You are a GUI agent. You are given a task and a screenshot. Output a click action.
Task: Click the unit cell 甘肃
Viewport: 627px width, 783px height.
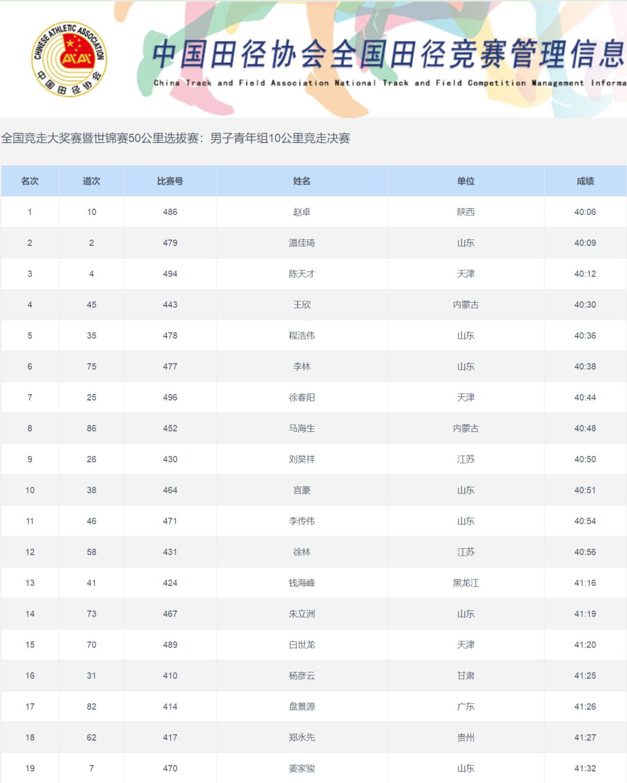(466, 675)
